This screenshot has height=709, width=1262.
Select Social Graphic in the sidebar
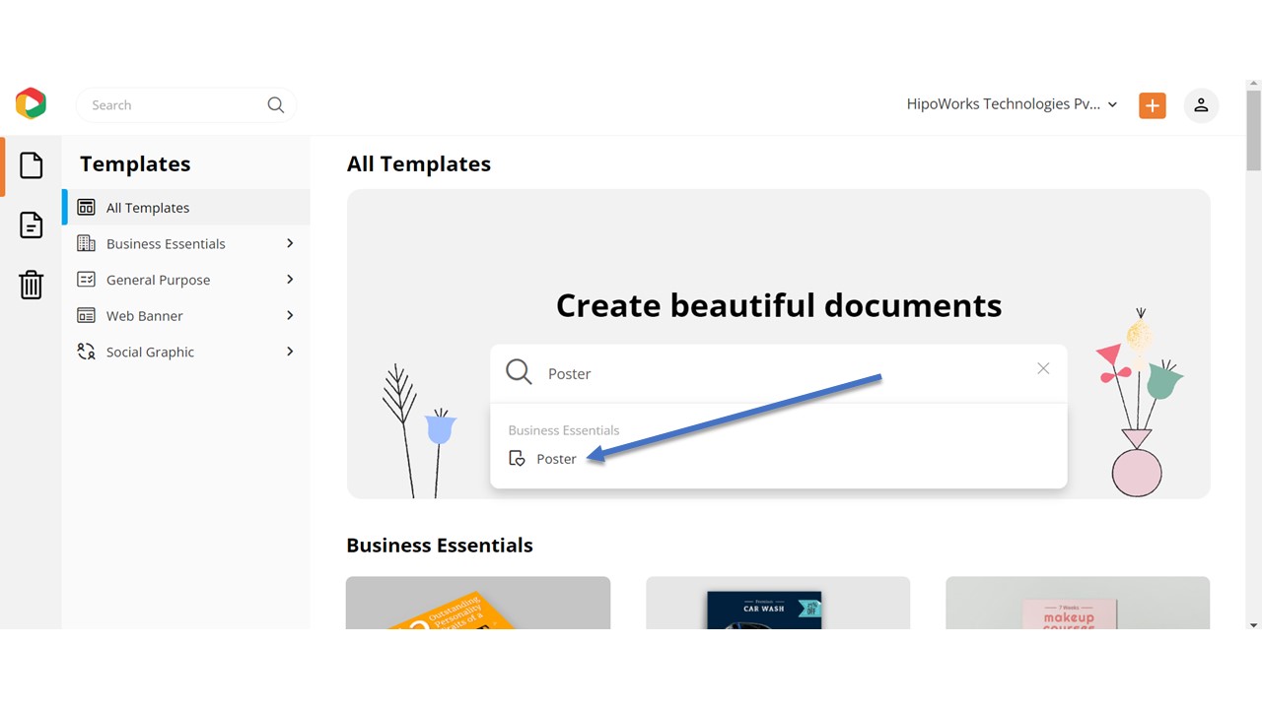150,352
